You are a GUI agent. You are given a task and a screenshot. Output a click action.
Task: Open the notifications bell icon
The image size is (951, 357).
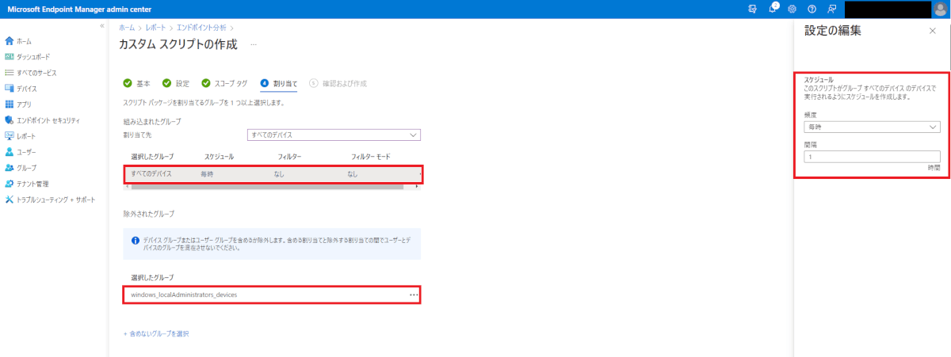coord(772,9)
